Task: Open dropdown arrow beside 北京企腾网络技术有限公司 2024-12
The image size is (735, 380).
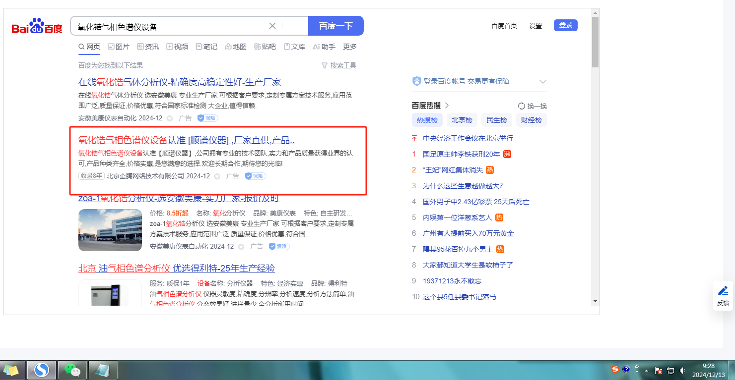Action: (217, 176)
